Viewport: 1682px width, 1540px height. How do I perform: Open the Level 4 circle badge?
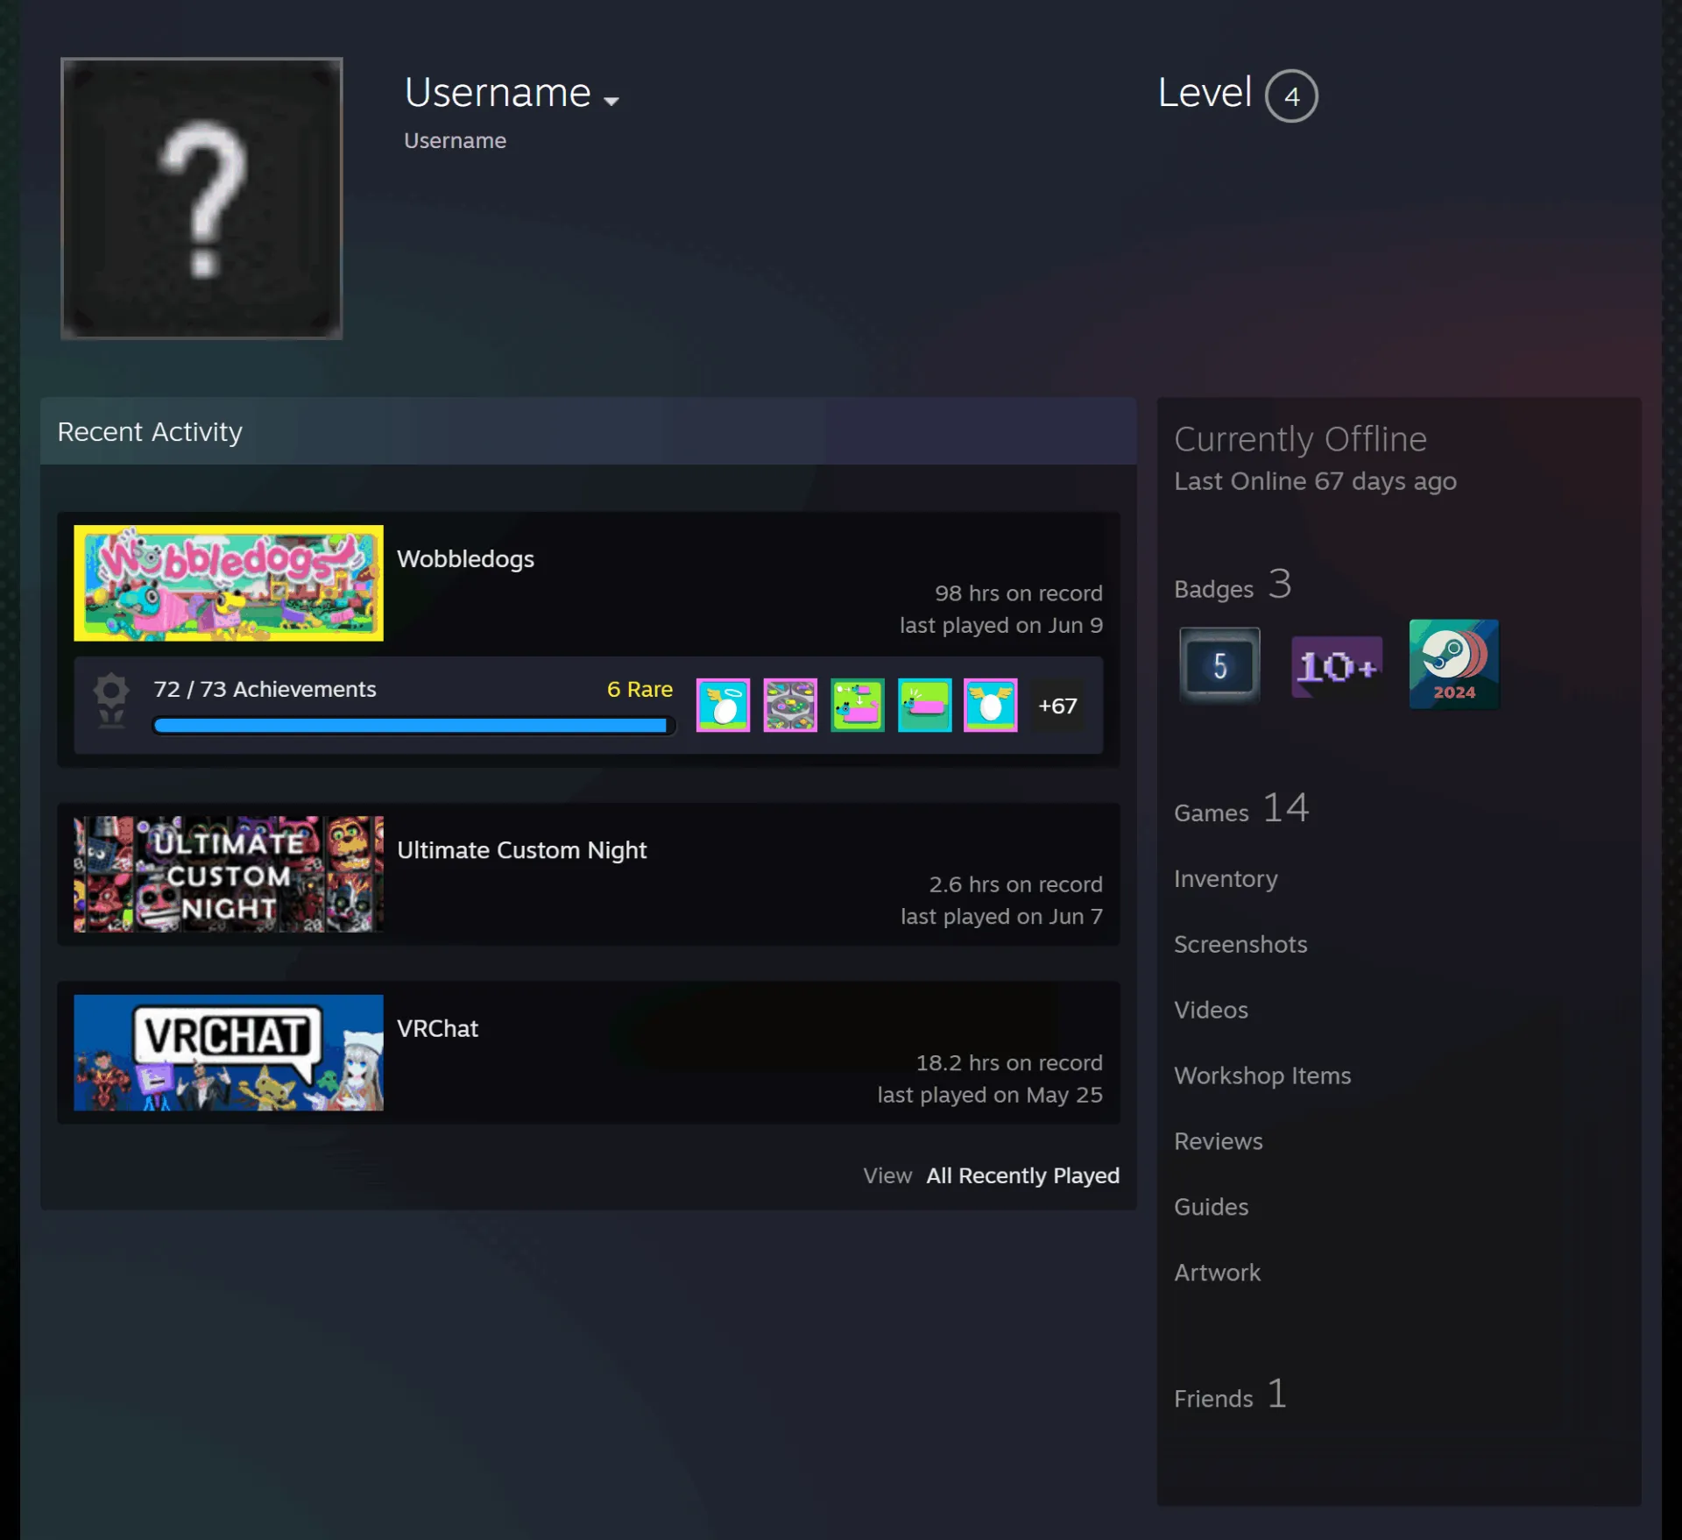1291,96
